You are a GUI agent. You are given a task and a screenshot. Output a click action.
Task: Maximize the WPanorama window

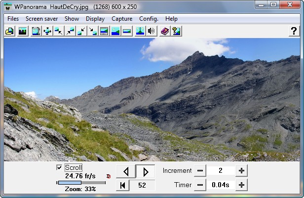273,4
